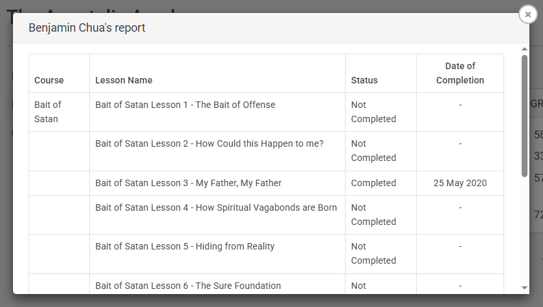Click the Status column header
The image size is (543, 307).
(364, 80)
